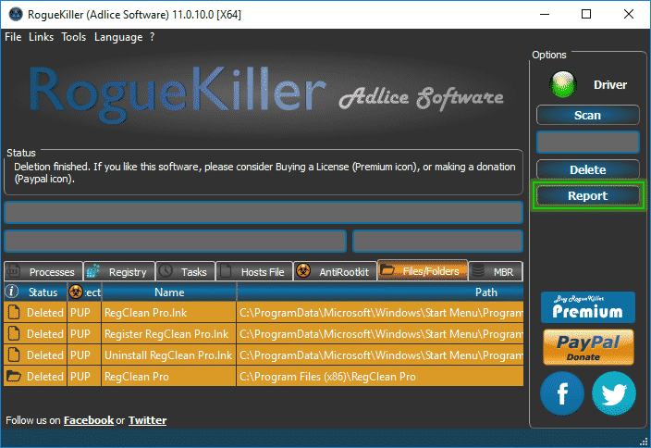Open the File menu

pos(13,37)
